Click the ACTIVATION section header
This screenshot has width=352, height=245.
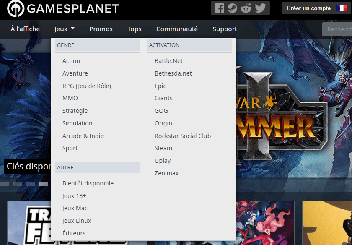(x=189, y=45)
